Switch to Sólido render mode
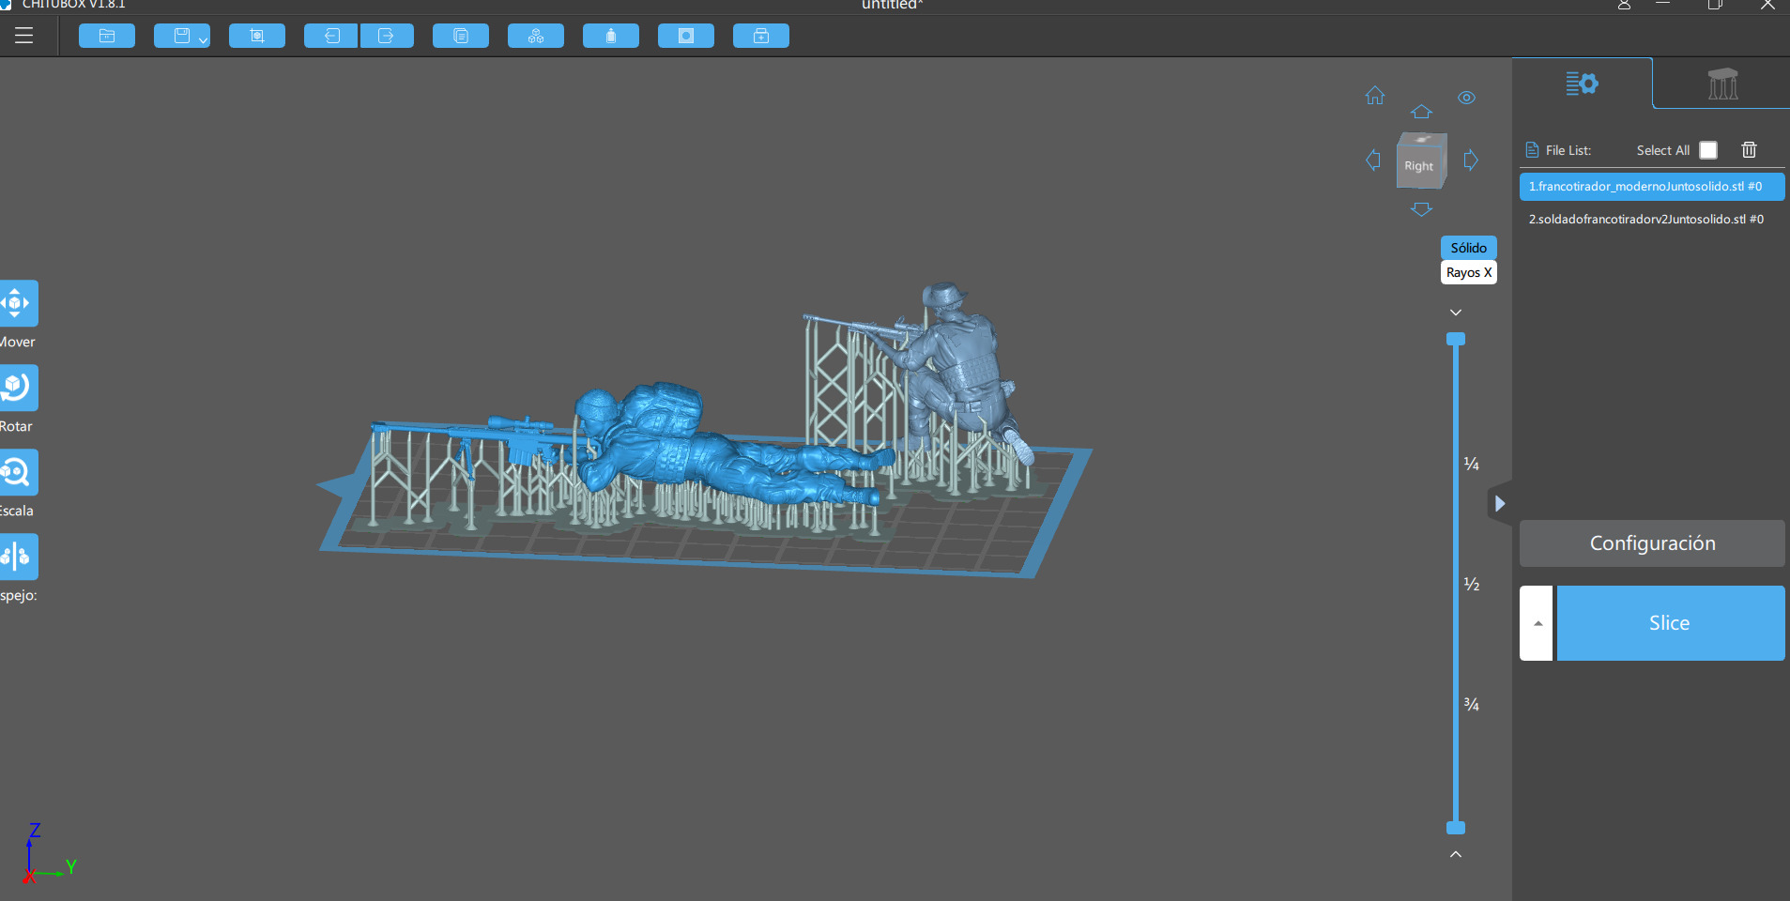1790x901 pixels. point(1469,248)
